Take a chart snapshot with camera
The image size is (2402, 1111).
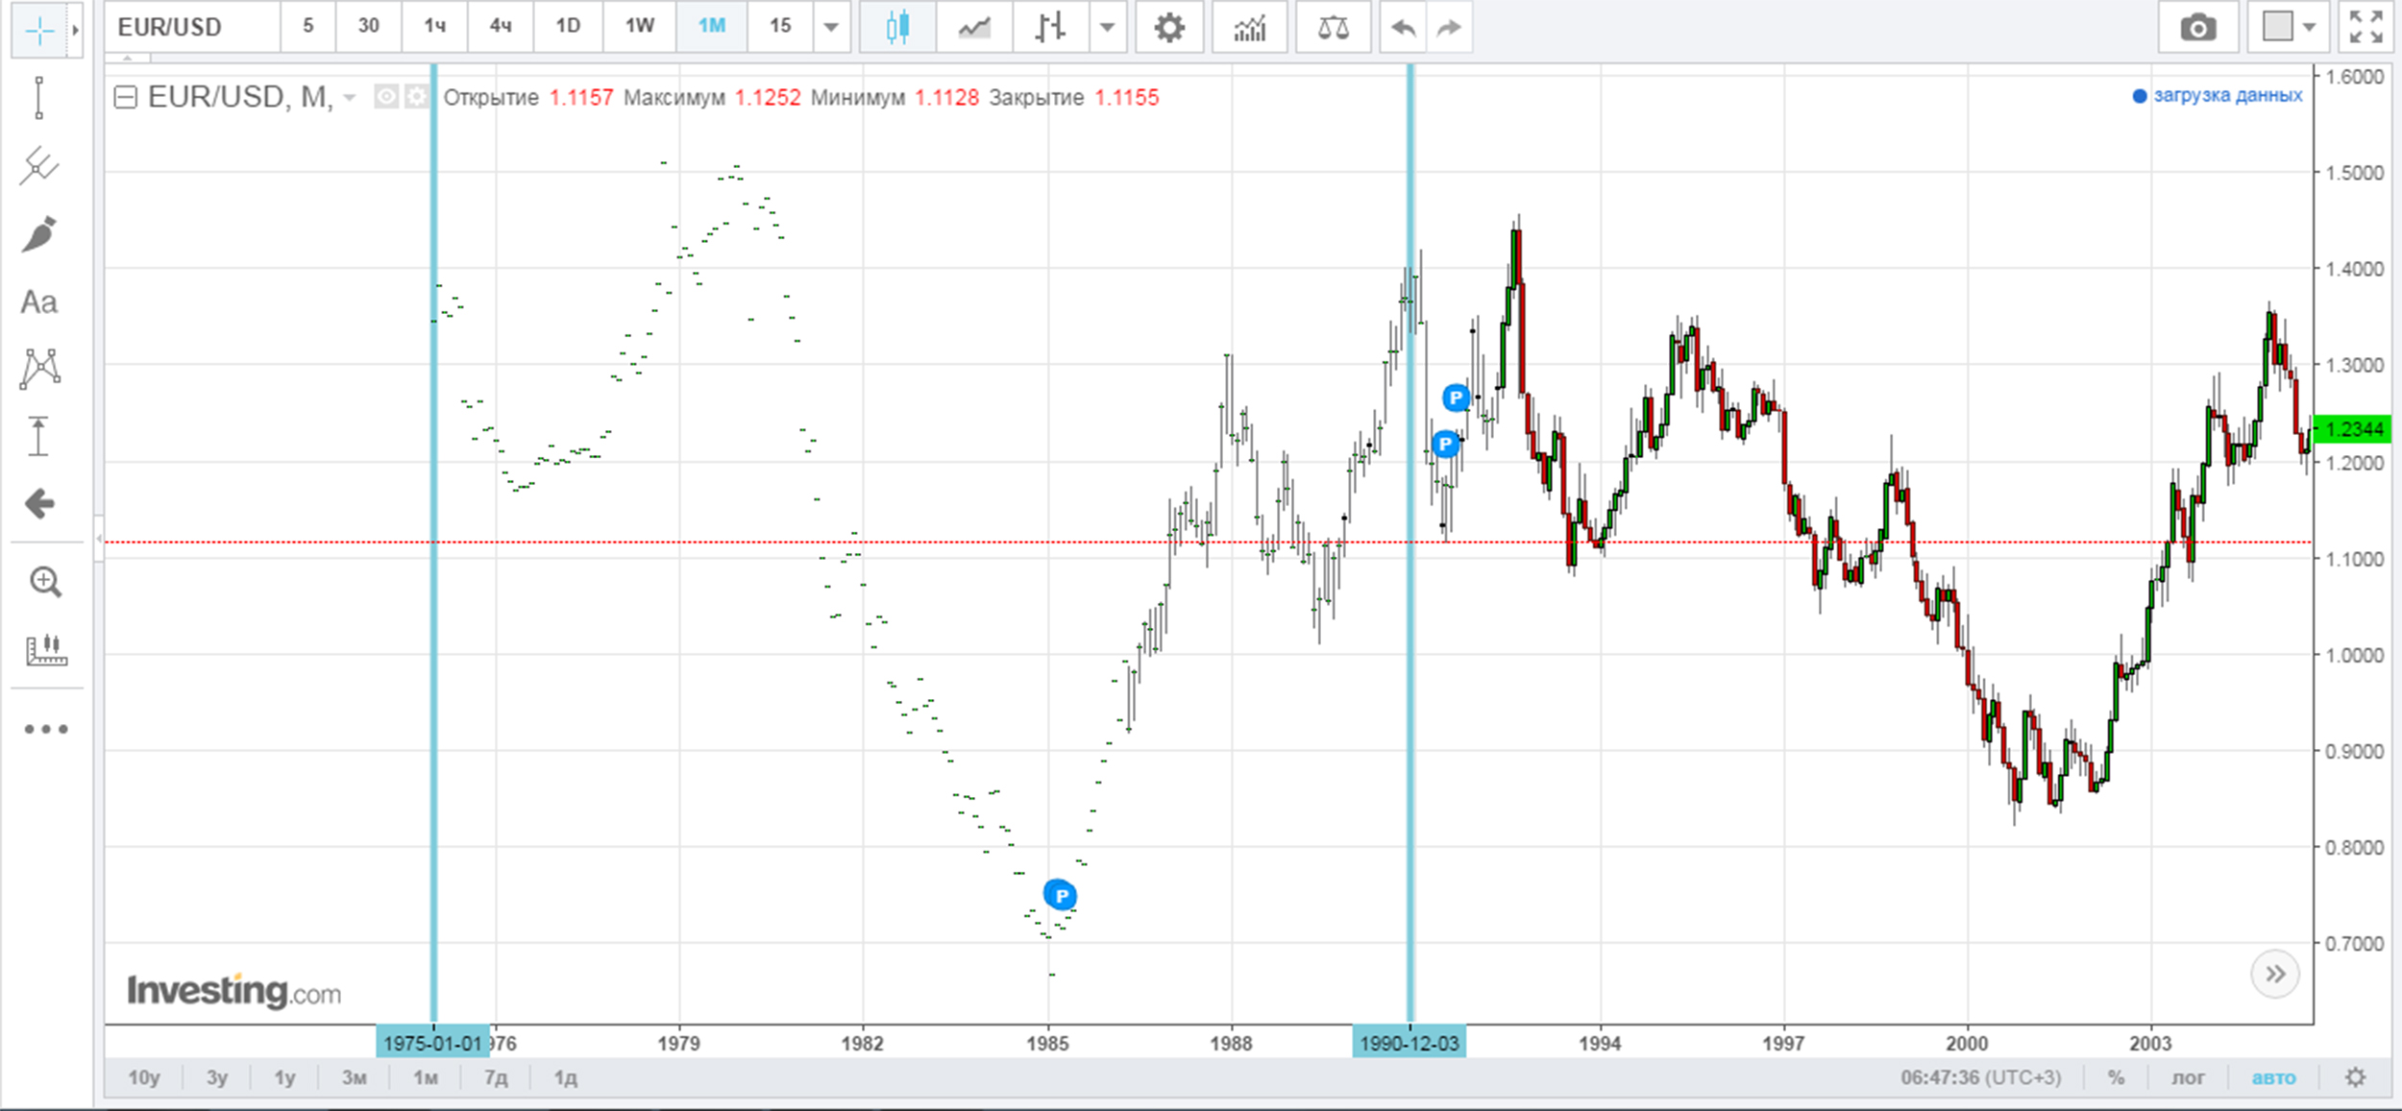[2197, 27]
